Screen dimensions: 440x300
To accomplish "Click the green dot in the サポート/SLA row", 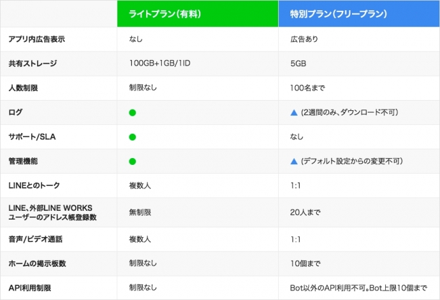I will [133, 137].
